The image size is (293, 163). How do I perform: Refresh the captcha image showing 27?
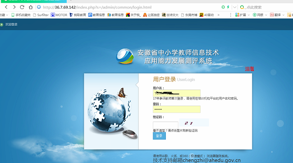(194, 122)
